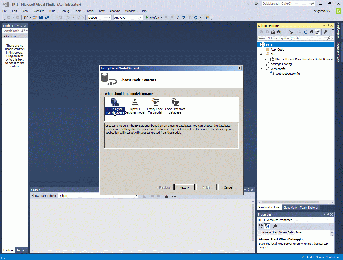Open Debug solution configuration dropdown
343x260 pixels.
coord(99,18)
